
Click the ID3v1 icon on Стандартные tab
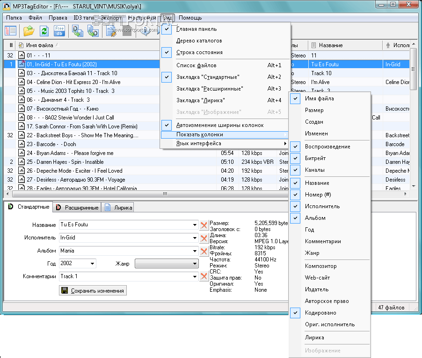tap(10, 206)
